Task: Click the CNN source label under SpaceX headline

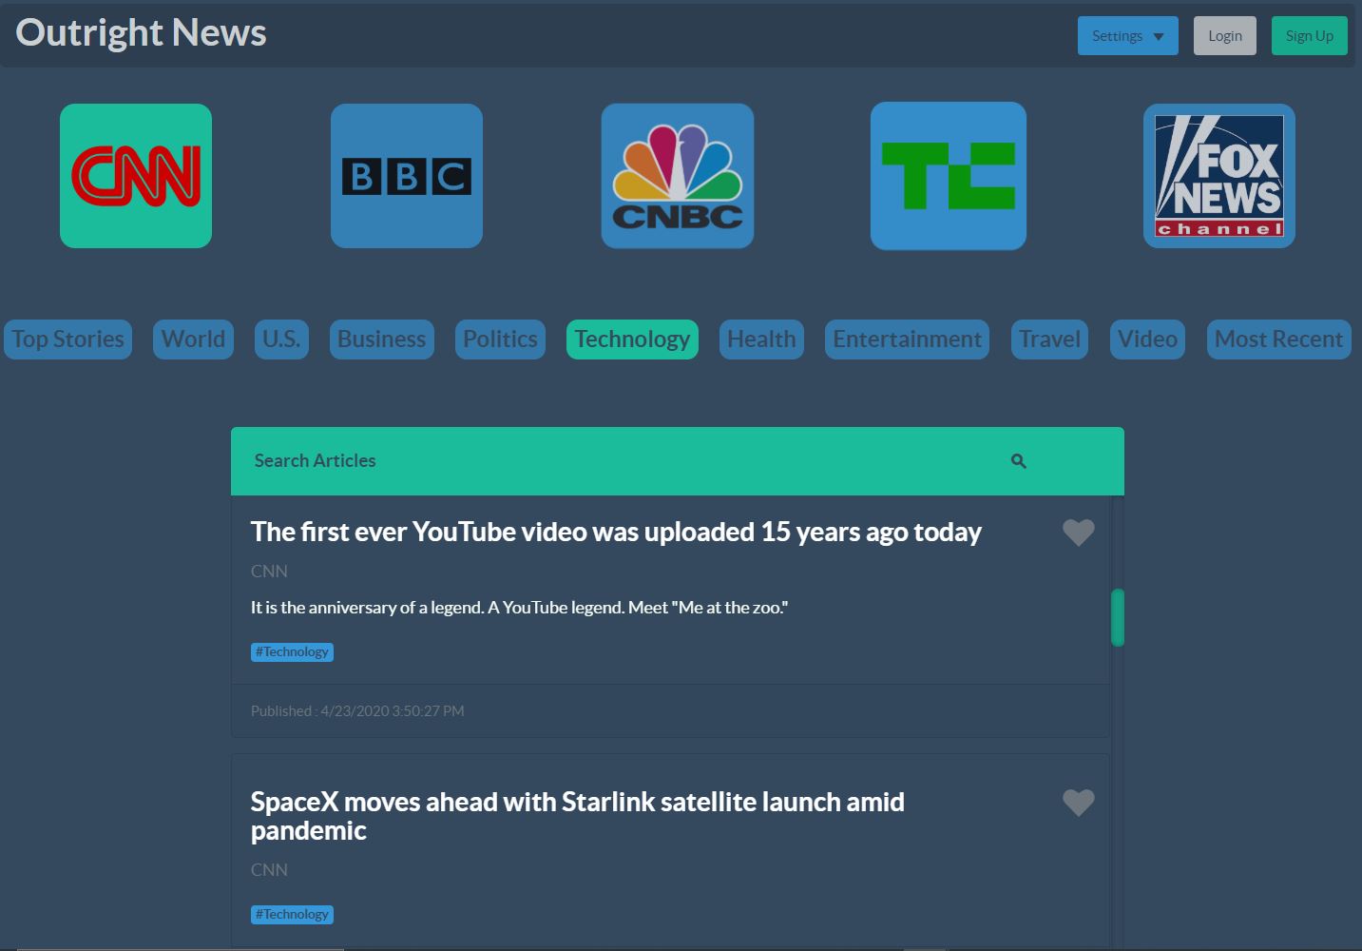Action: pos(269,870)
